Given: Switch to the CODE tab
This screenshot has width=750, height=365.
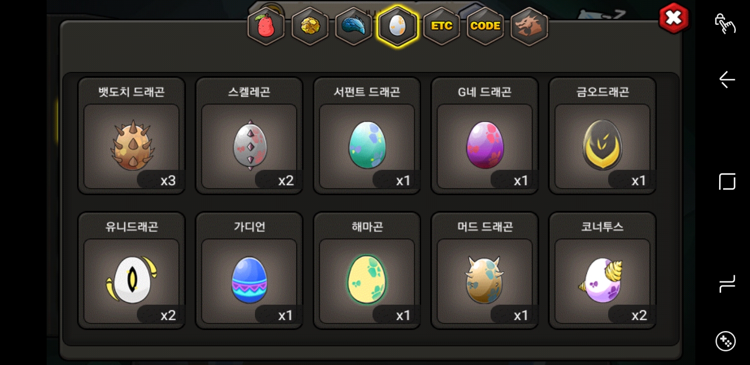Looking at the screenshot, I should [x=485, y=26].
